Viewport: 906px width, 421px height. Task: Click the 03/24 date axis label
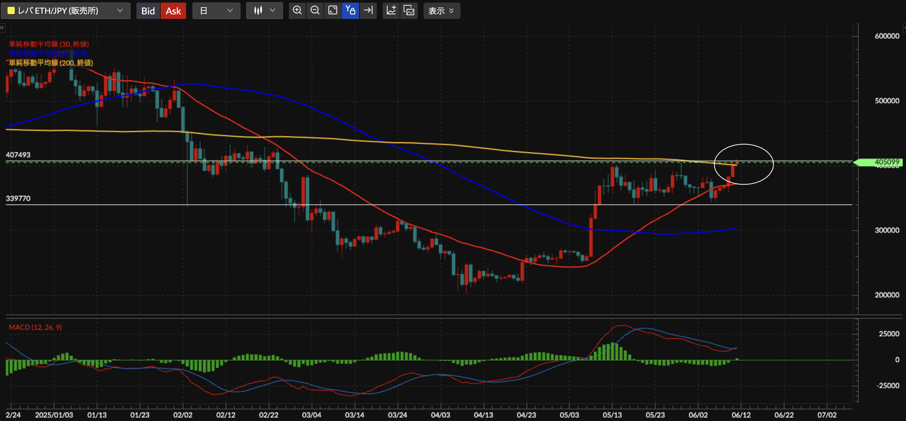coord(397,415)
